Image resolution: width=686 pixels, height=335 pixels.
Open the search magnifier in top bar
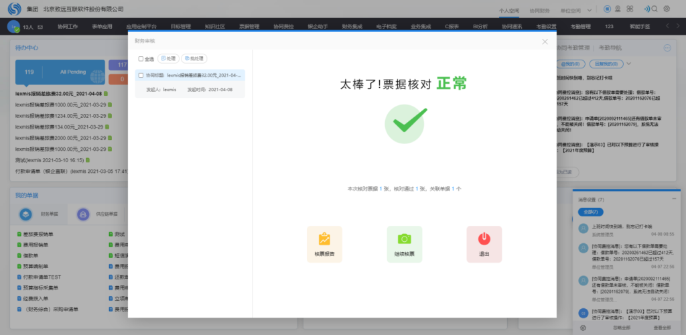655,9
